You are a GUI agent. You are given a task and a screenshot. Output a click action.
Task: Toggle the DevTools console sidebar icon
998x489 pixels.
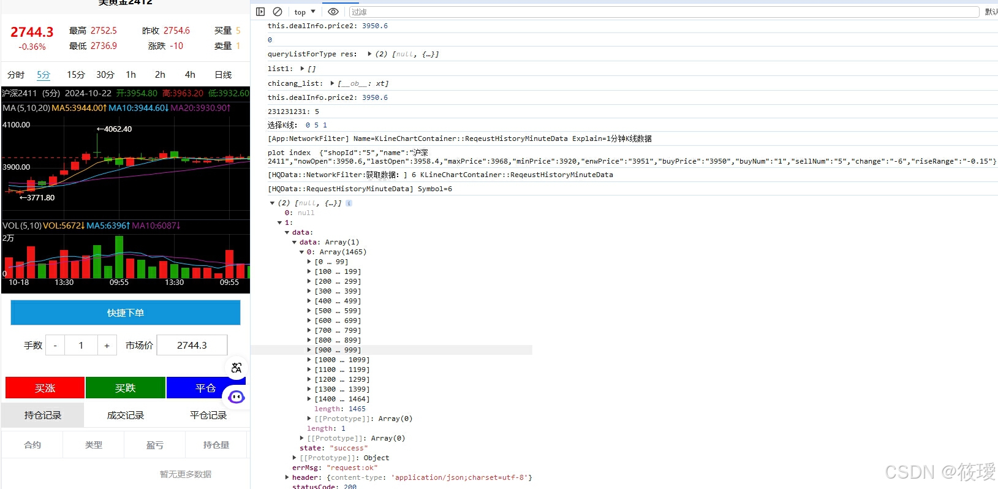coord(260,12)
